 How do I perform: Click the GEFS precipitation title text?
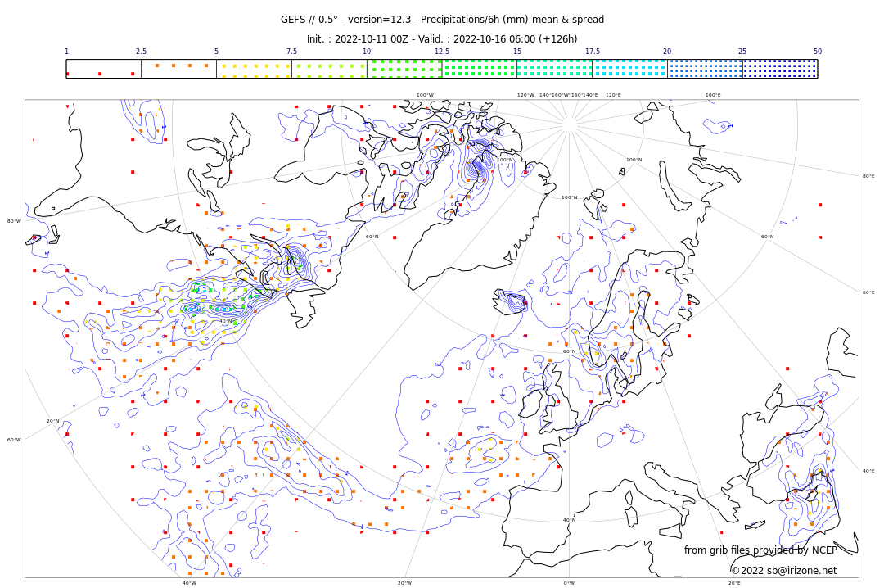click(x=442, y=20)
